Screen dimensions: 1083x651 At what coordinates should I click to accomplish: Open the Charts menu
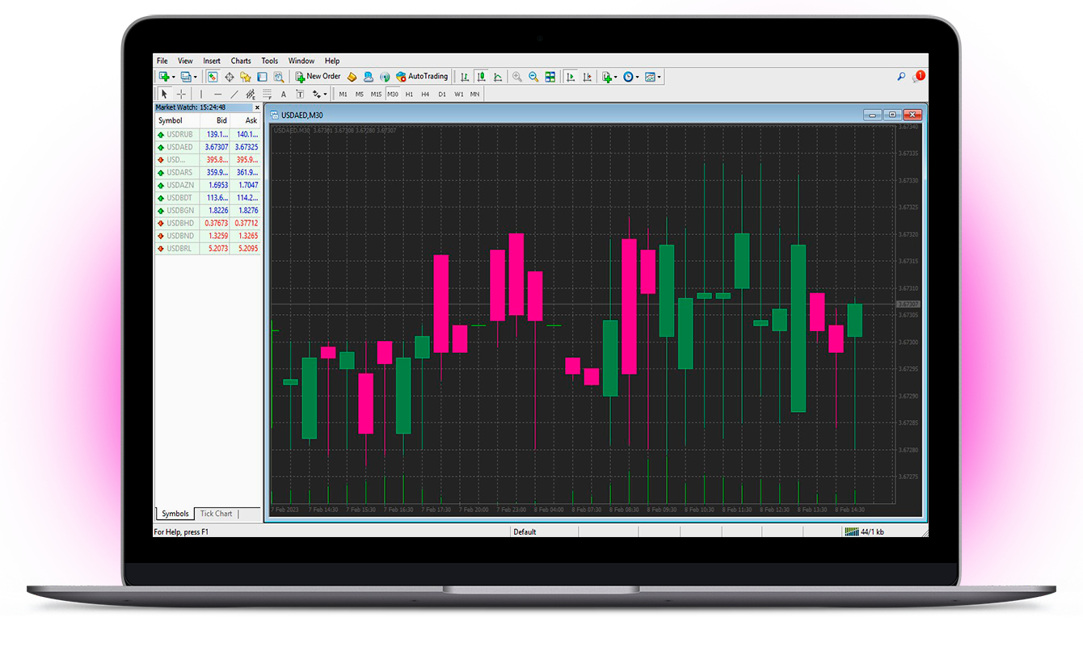point(241,61)
